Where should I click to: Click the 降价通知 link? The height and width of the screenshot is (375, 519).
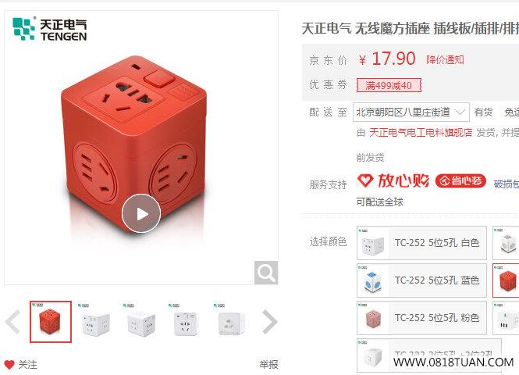445,60
